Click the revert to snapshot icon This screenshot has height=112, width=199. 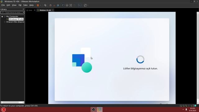tap(54, 5)
